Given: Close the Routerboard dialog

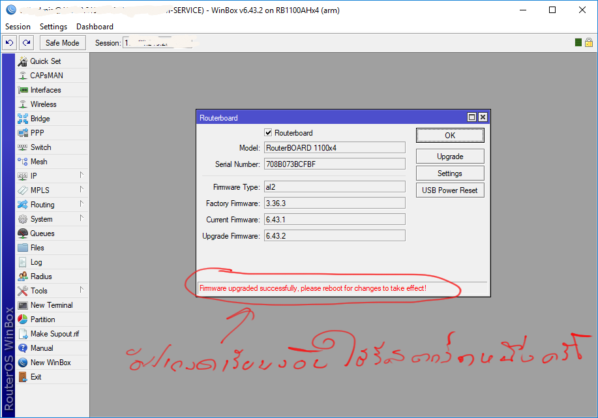Looking at the screenshot, I should coord(483,117).
